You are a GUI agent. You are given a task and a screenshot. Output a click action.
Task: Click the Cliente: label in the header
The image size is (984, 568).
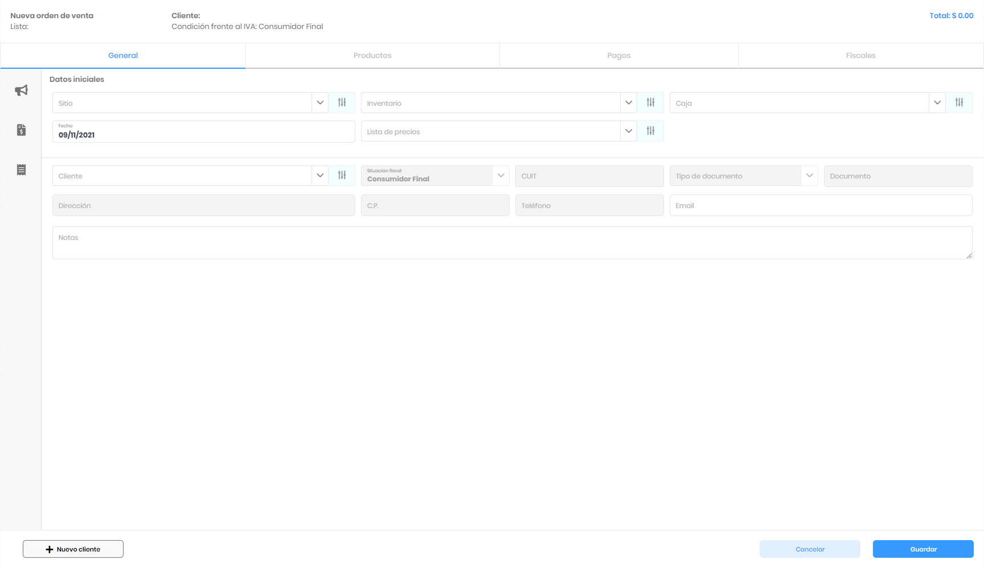click(x=186, y=15)
